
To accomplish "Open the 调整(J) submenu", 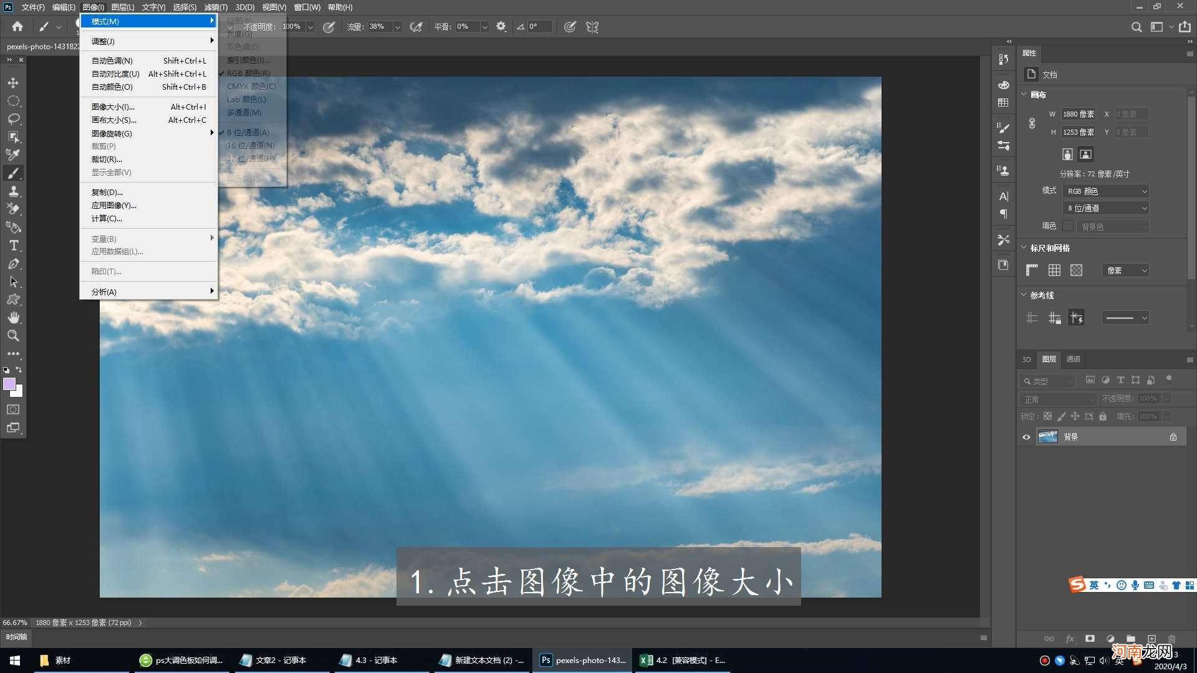I will [148, 41].
